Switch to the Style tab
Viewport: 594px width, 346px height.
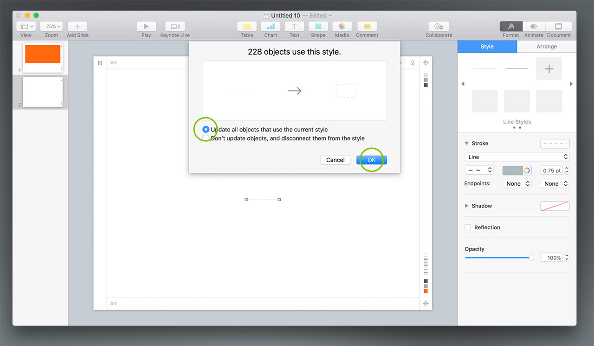pyautogui.click(x=487, y=46)
